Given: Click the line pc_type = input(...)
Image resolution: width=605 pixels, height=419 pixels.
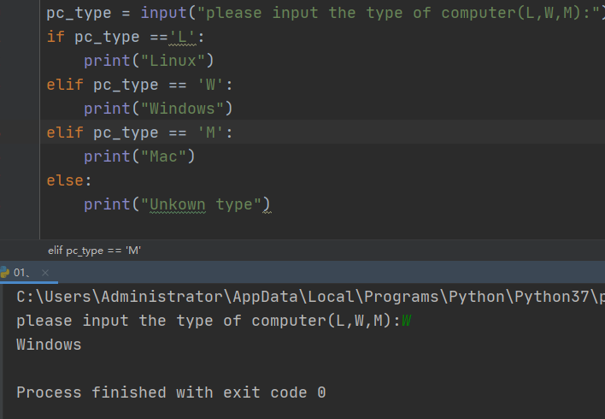Looking at the screenshot, I should pos(326,13).
